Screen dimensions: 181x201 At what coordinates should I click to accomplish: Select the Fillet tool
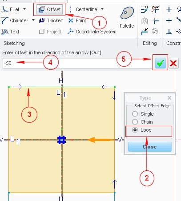point(11,9)
